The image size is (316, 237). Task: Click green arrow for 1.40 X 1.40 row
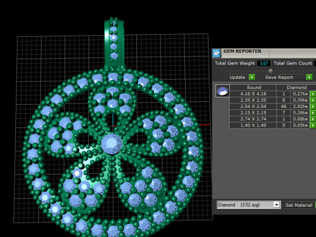313,126
